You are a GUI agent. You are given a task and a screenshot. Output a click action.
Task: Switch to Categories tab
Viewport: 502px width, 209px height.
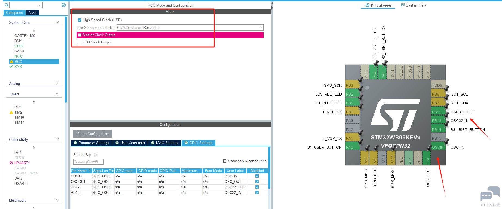tap(14, 13)
